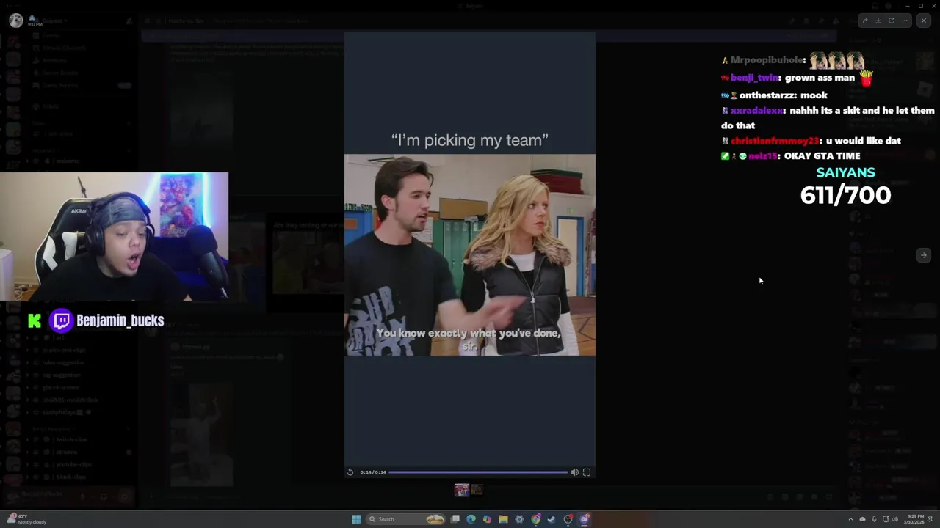Mute the video using the speaker icon
Image resolution: width=940 pixels, height=528 pixels.
click(x=575, y=472)
